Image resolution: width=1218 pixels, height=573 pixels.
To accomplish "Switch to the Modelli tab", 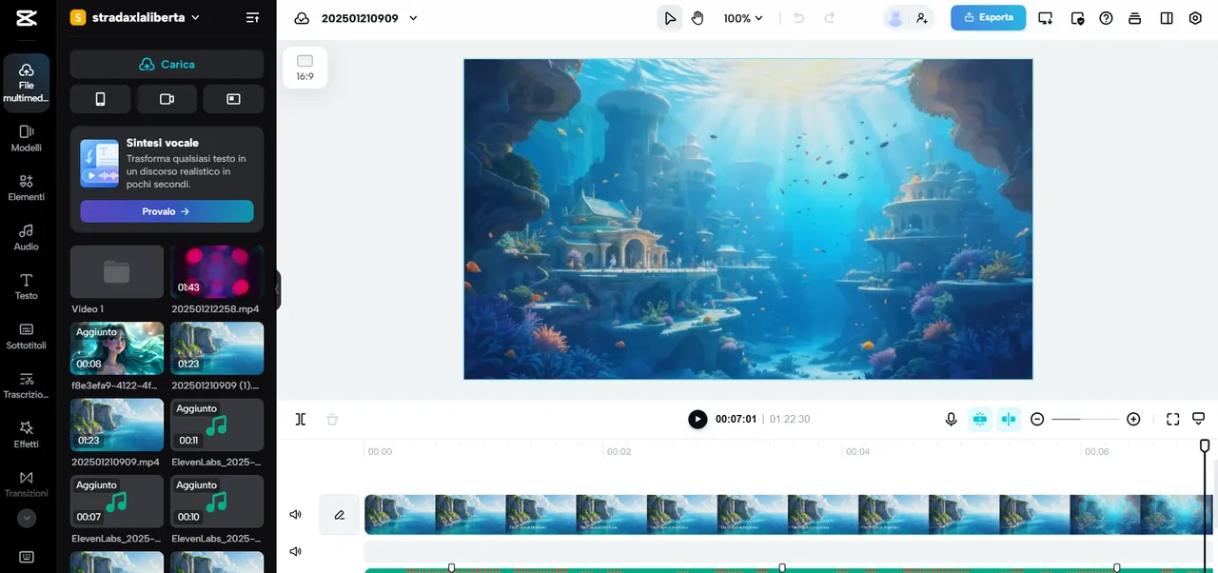I will [27, 138].
